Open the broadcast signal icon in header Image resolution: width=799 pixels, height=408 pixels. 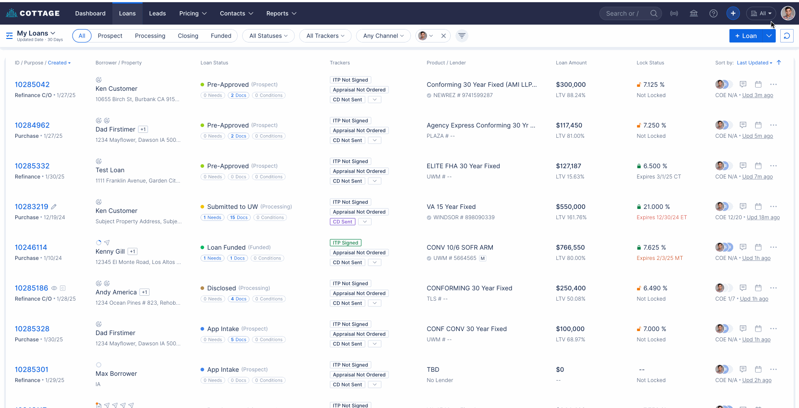click(x=674, y=13)
